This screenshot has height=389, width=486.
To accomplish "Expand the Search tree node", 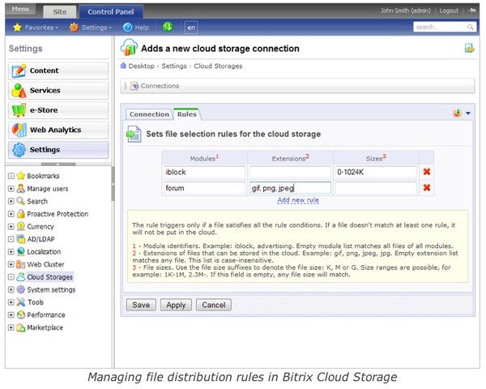I will tap(11, 201).
